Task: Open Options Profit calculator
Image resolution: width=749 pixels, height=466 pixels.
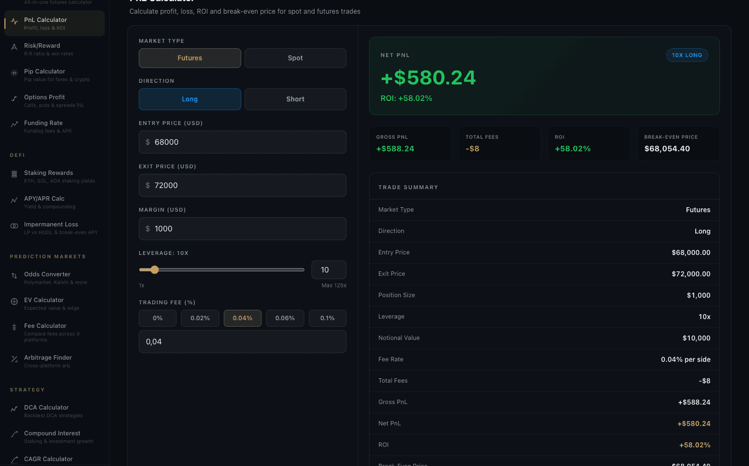Action: click(x=54, y=101)
